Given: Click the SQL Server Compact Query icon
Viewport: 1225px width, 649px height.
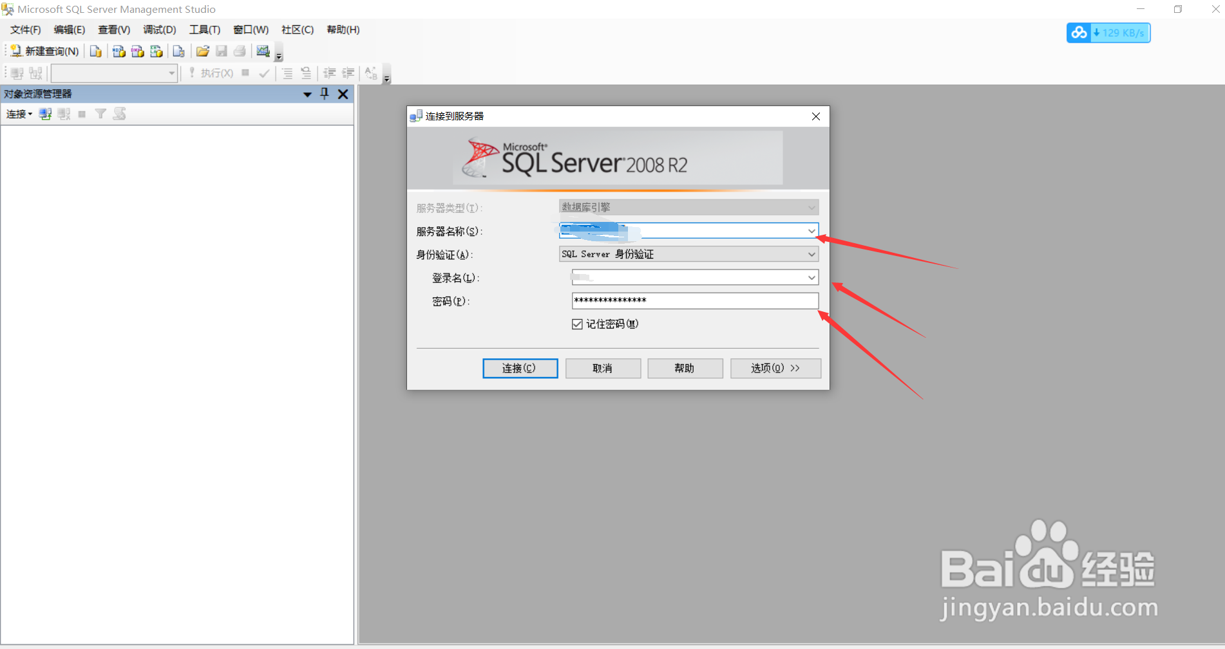Looking at the screenshot, I should (178, 51).
